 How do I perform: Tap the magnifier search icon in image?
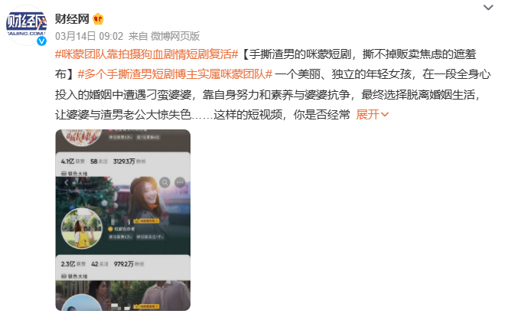coord(164,183)
